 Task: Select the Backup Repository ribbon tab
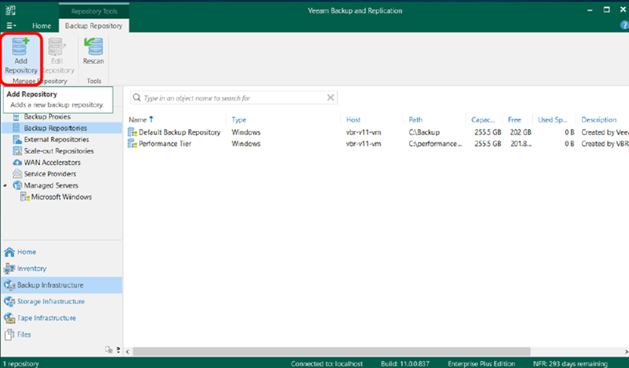[94, 26]
